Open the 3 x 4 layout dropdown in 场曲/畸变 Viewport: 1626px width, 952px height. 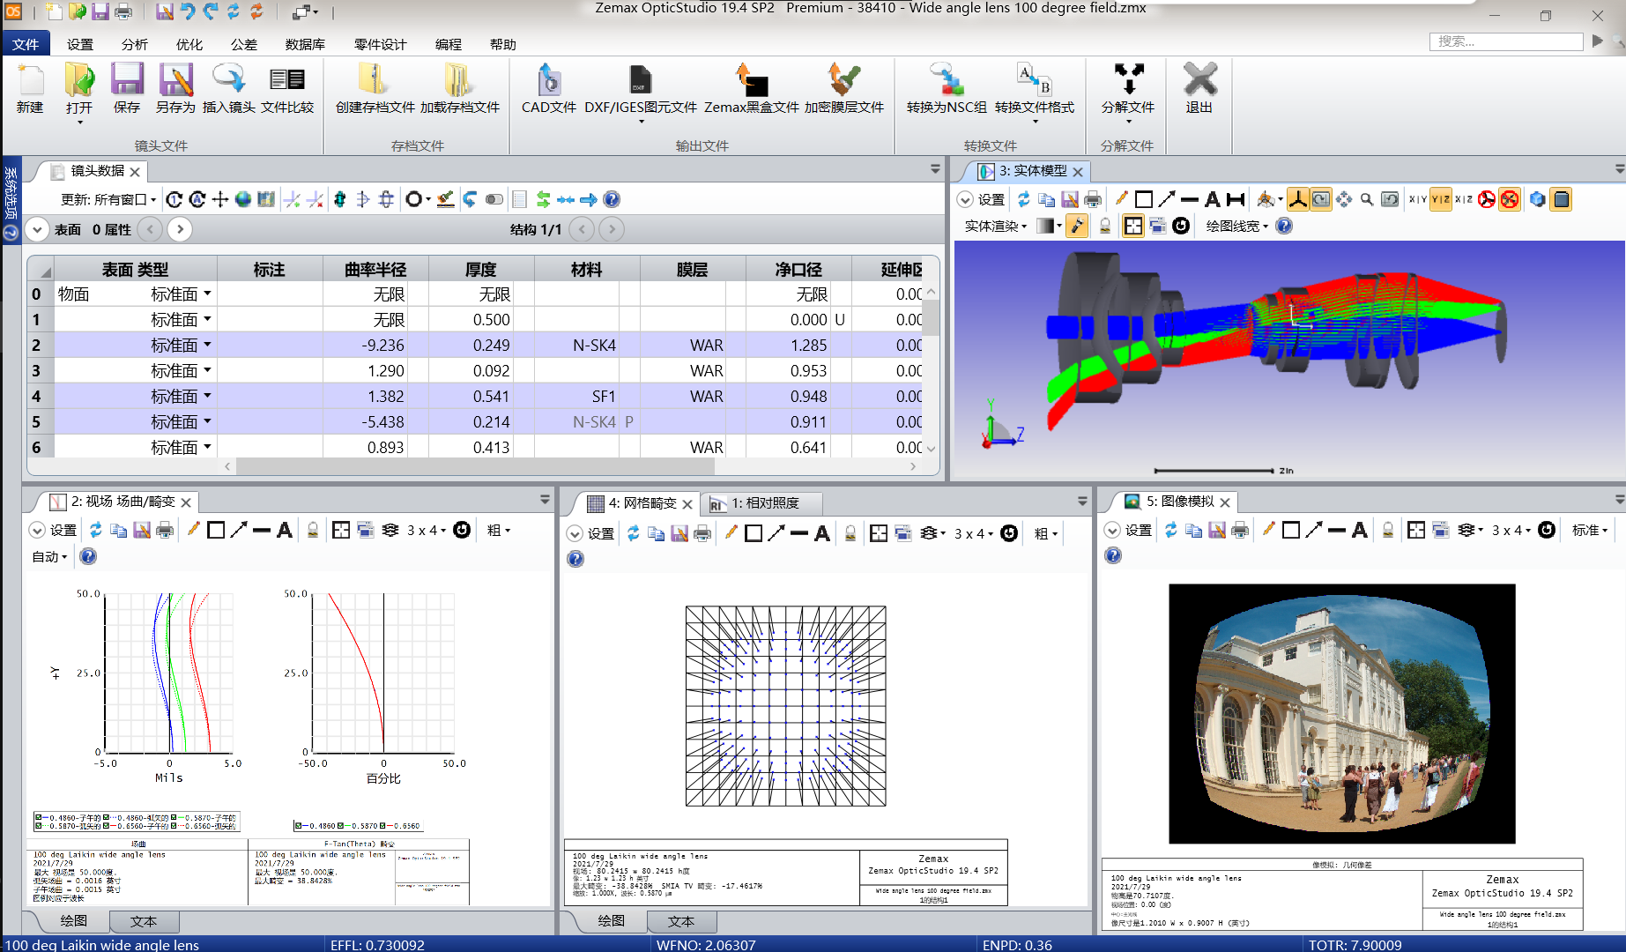pos(427,530)
